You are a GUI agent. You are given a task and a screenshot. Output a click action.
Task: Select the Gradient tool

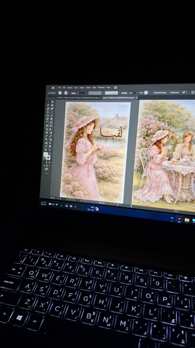pos(51,133)
